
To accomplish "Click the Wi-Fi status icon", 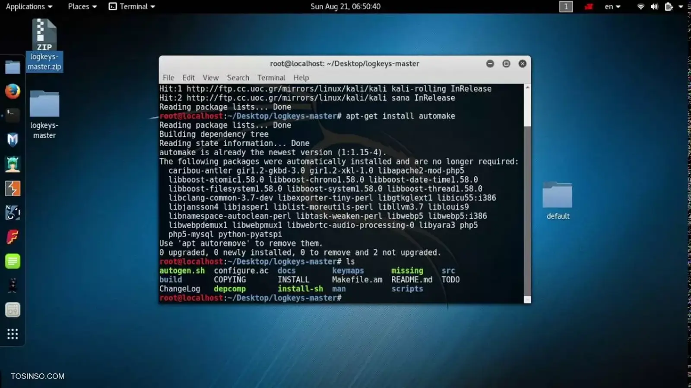I will click(x=640, y=6).
